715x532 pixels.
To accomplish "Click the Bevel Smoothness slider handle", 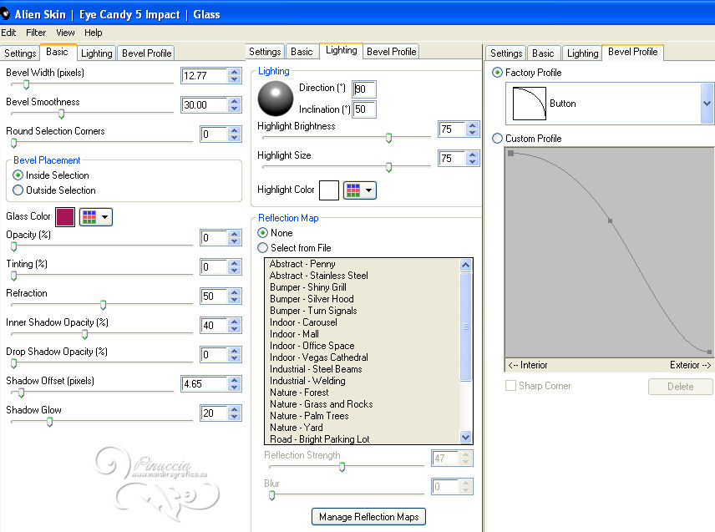I will point(61,114).
